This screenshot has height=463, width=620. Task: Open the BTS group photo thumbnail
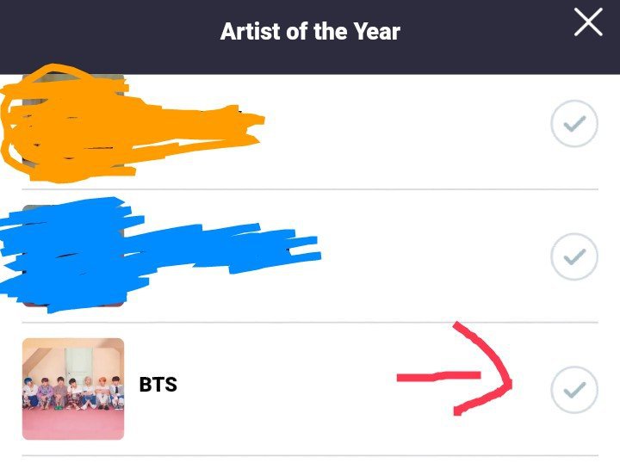tap(73, 389)
